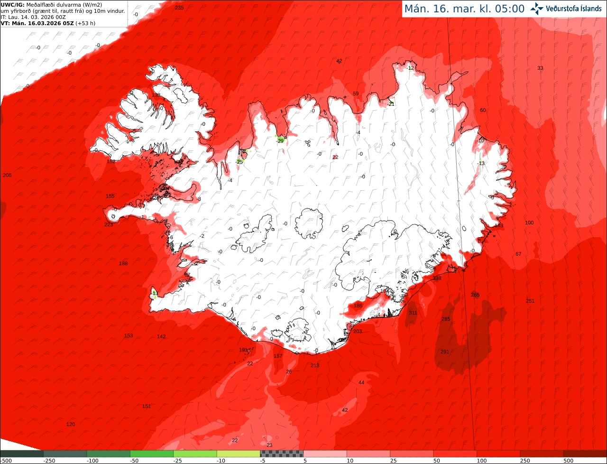Click the map value 59
Image resolution: width=607 pixels, height=464 pixels.
pyautogui.click(x=356, y=94)
